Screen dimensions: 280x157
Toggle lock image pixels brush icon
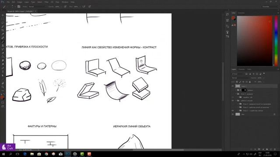click(x=240, y=82)
